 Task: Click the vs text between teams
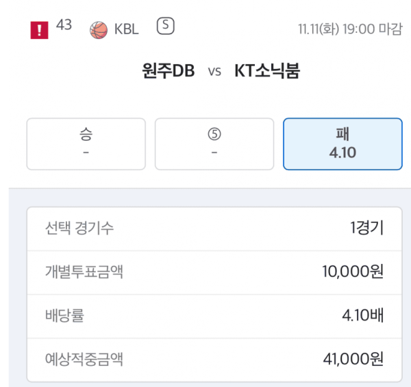[x=214, y=72]
